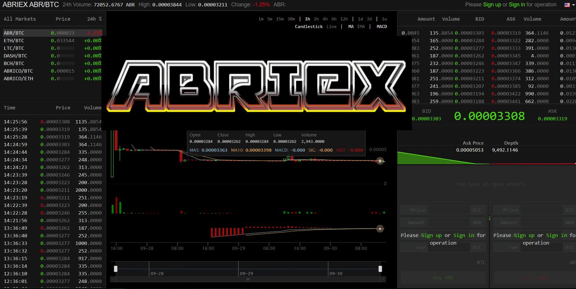The width and height of the screenshot is (576, 289).
Task: Switch chart to 6h interval
Action: (334, 19)
